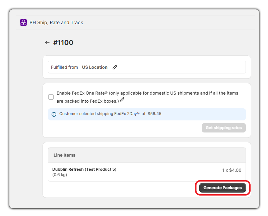268x216 pixels.
Task: Edit the US Location fulfillment pencil icon
Action: click(115, 67)
